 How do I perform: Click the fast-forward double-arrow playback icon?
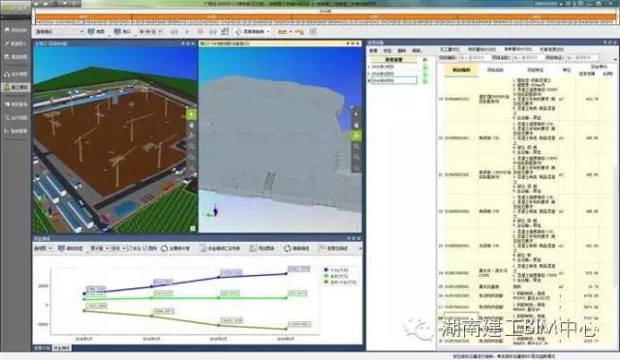[213, 32]
